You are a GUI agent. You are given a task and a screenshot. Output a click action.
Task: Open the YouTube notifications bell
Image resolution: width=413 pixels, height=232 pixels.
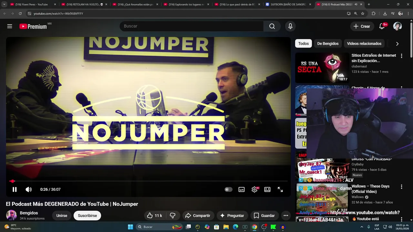[x=382, y=26]
